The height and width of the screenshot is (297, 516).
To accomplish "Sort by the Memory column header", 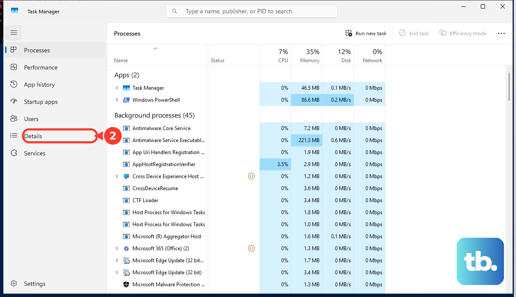I will coord(307,55).
